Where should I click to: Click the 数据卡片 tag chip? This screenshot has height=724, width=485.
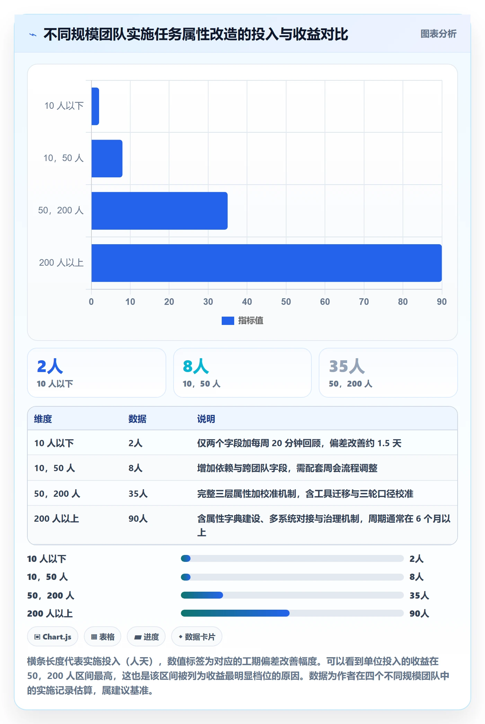197,637
